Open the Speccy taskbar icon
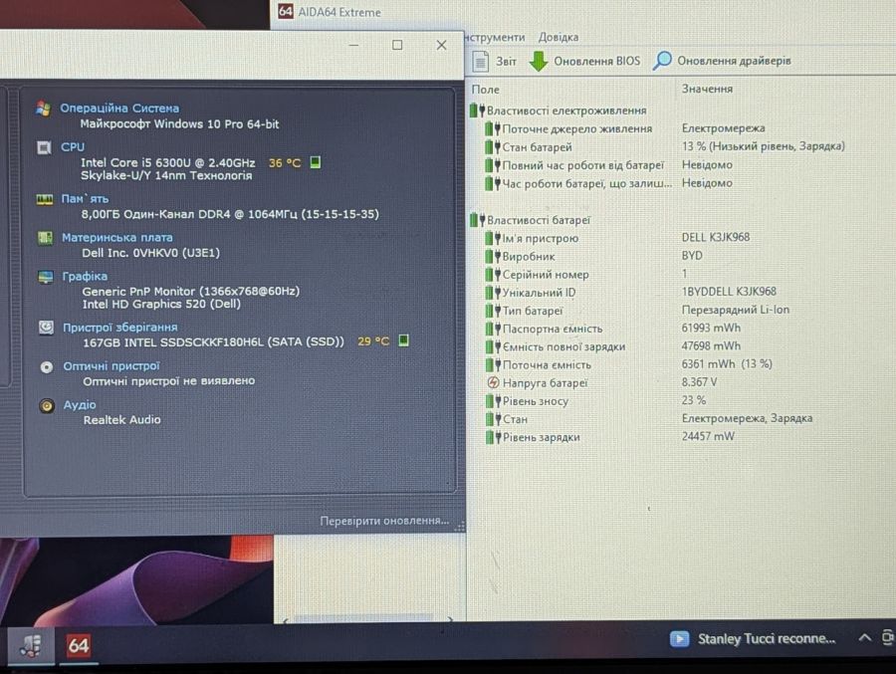This screenshot has height=674, width=896. (x=31, y=646)
